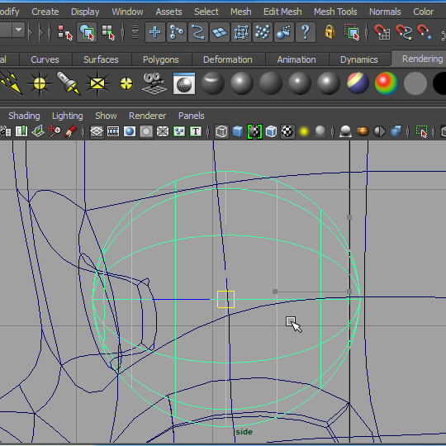
Task: Toggle the safe title T icon
Action: 196,131
